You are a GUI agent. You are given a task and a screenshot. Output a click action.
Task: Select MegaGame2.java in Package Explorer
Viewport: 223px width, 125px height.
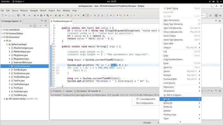click(21, 59)
